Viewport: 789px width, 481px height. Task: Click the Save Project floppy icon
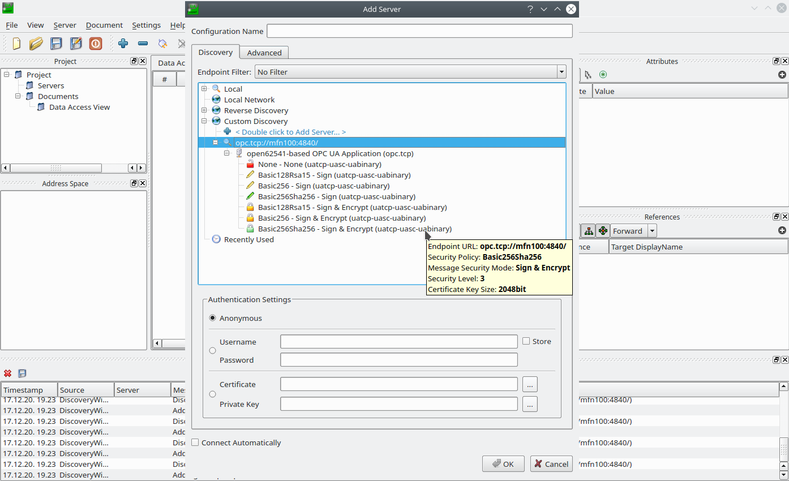point(56,44)
